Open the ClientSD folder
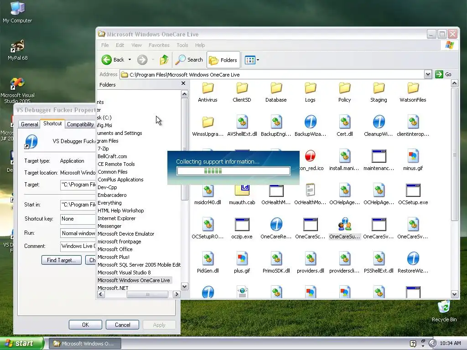The width and height of the screenshot is (467, 350). pyautogui.click(x=242, y=93)
